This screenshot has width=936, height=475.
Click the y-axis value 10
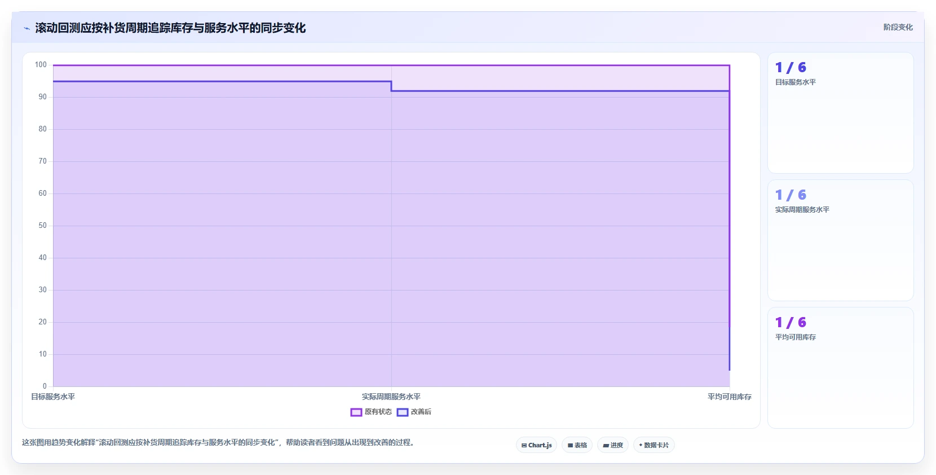click(43, 354)
